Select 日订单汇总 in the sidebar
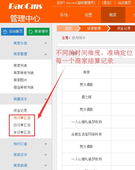Viewport: 135px width, 170px height. [x=22, y=125]
